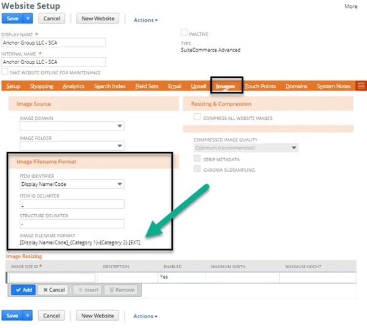The image size is (367, 328).
Task: Switch to the Images tab
Action: pos(225,86)
